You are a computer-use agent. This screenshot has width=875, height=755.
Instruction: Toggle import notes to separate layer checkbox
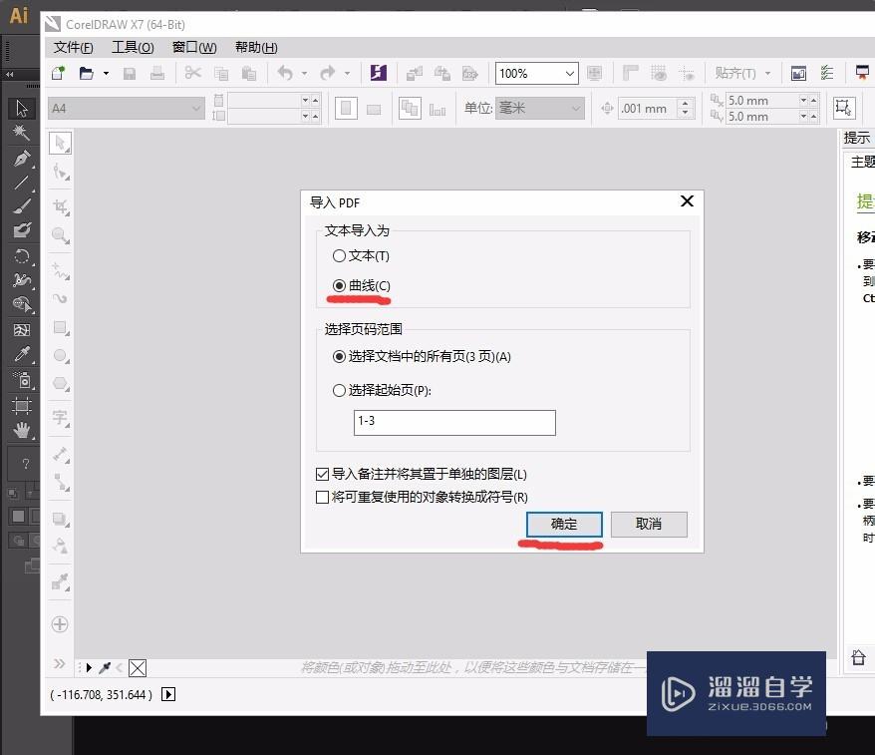pos(421,474)
